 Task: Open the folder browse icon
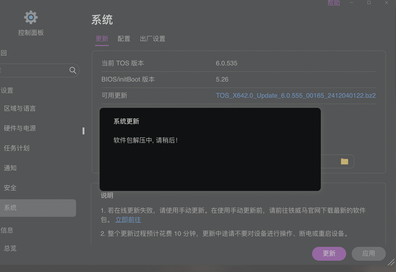(344, 161)
